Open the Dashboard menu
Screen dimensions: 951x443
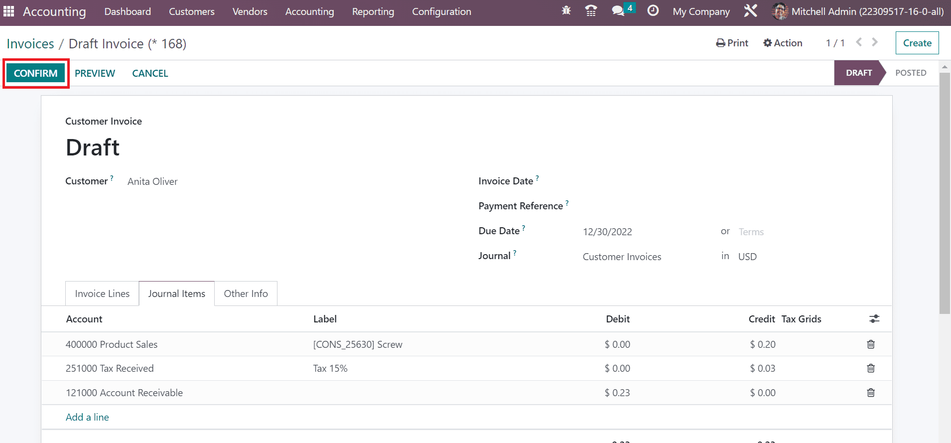click(128, 11)
